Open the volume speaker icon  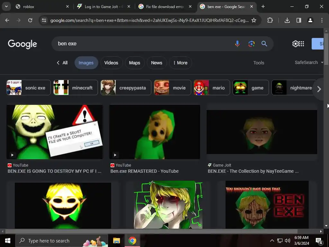288,241
